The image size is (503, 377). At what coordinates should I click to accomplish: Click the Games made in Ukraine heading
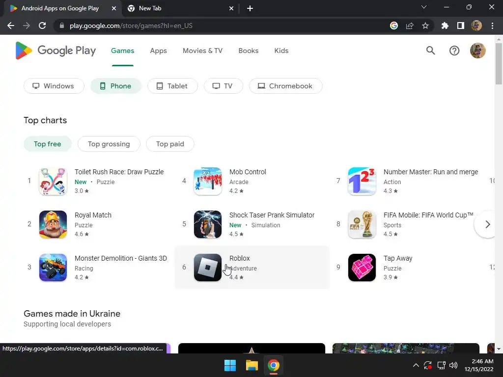click(x=72, y=314)
